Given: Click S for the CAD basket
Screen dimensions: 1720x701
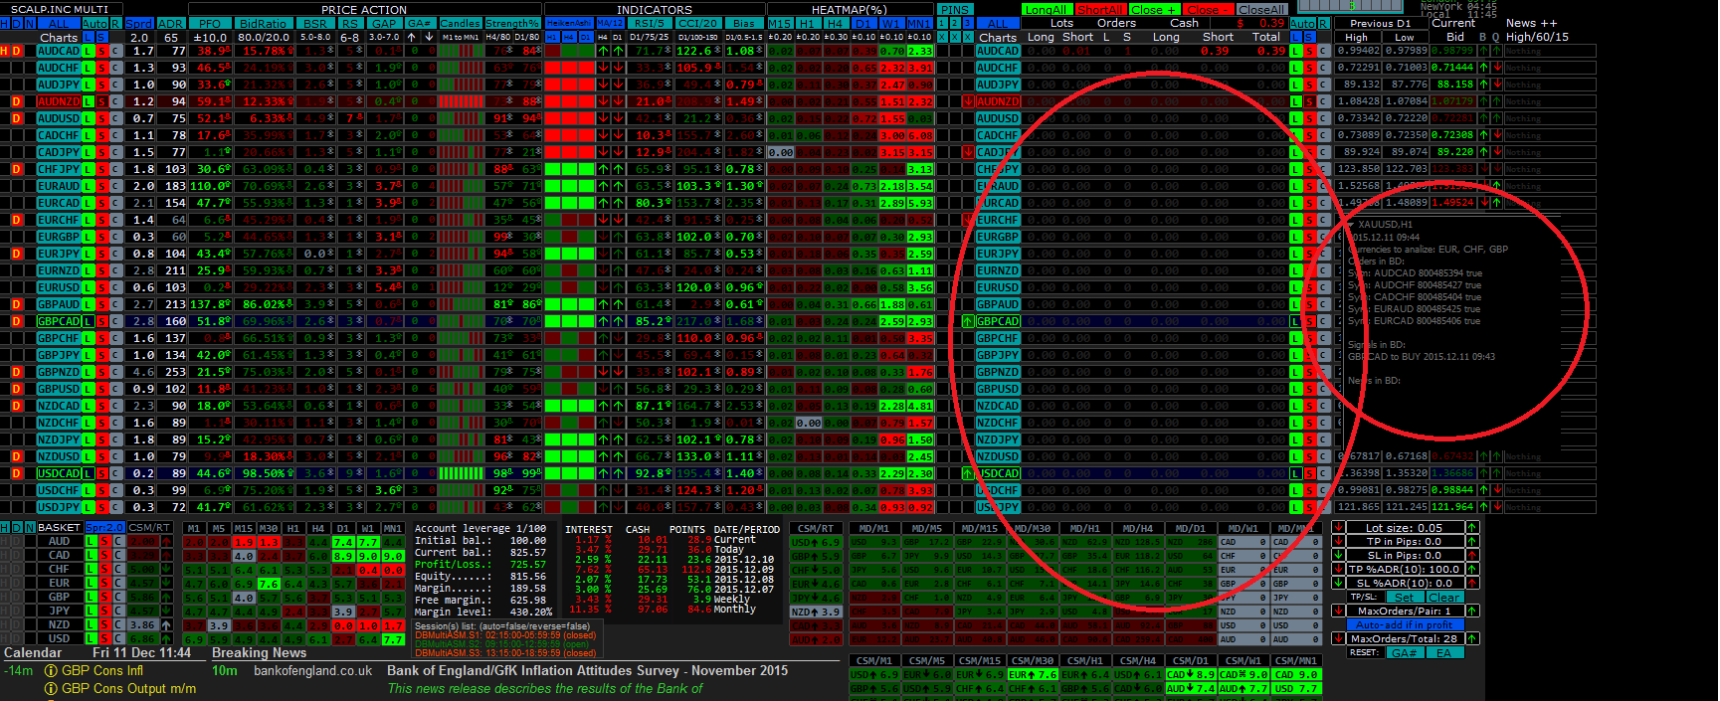Looking at the screenshot, I should (x=104, y=555).
